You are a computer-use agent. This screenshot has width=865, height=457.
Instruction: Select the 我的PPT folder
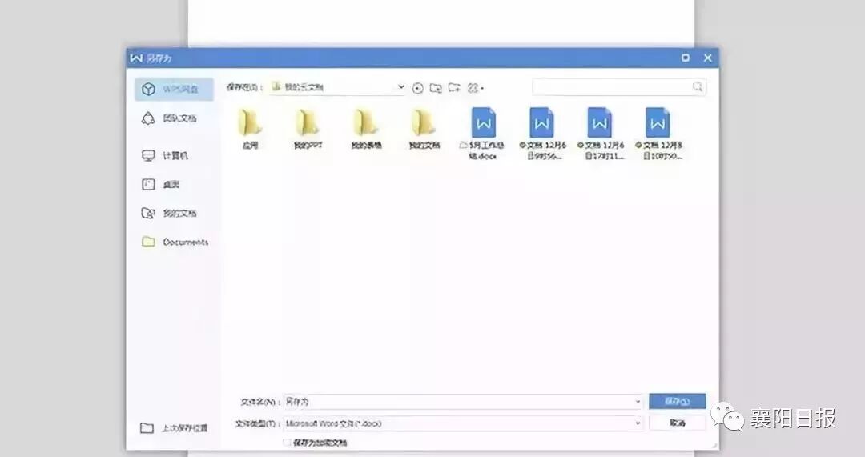point(308,129)
